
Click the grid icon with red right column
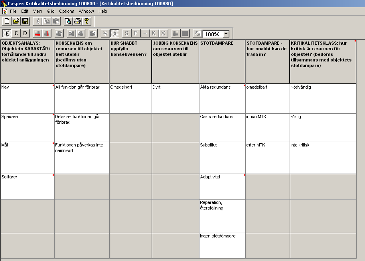47,33
